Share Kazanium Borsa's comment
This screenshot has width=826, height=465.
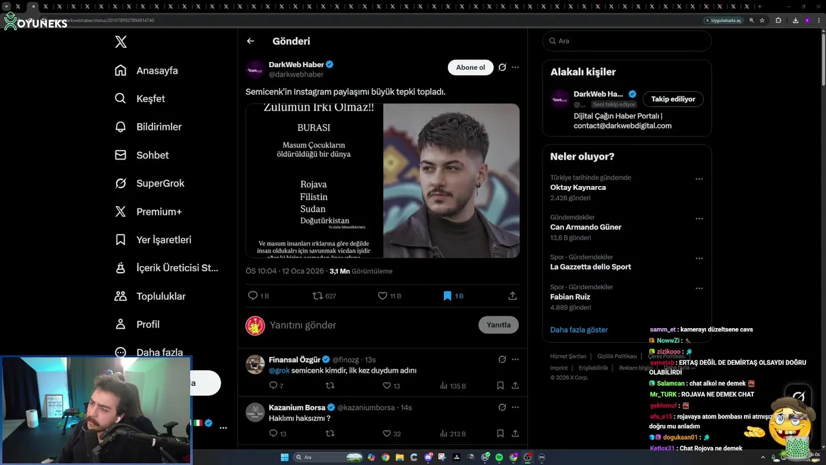pos(515,433)
